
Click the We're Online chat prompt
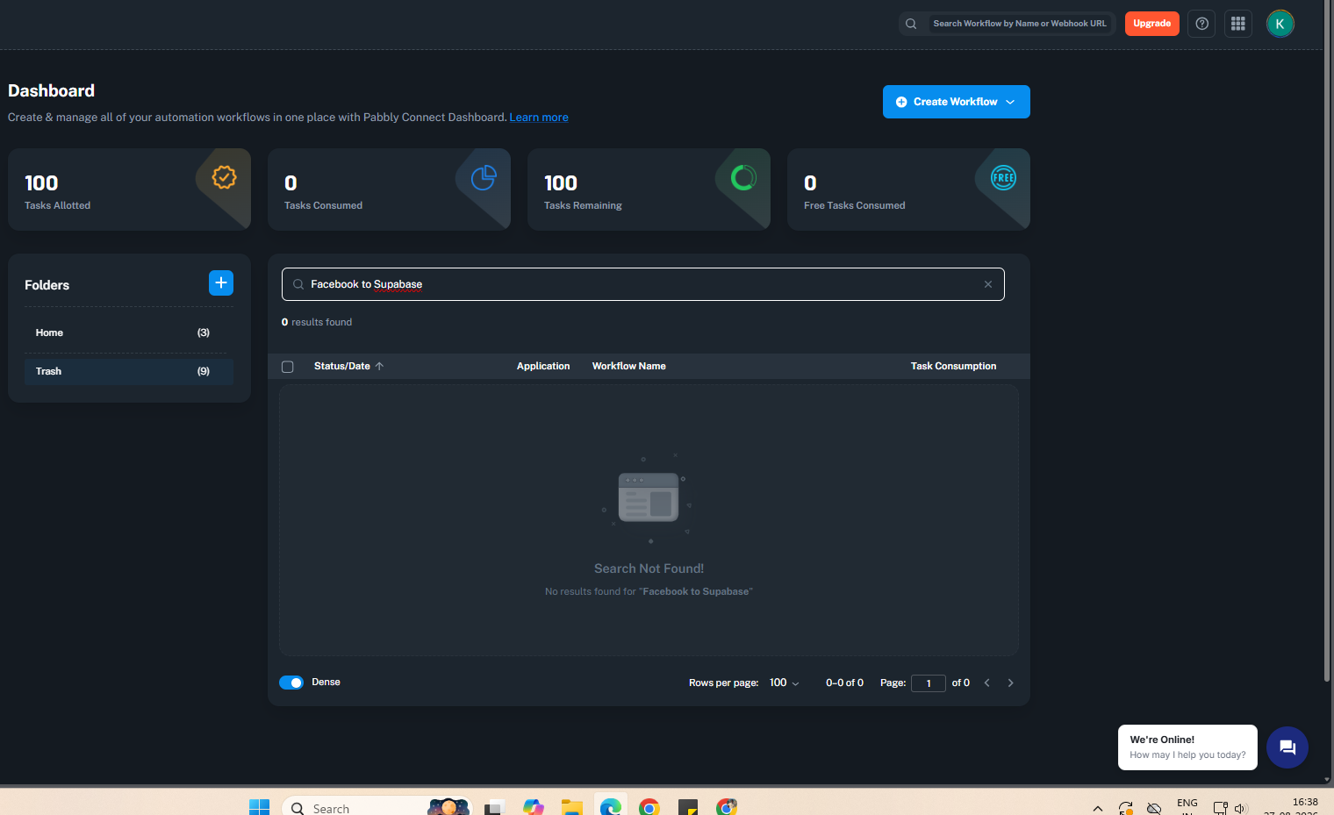(x=1187, y=747)
